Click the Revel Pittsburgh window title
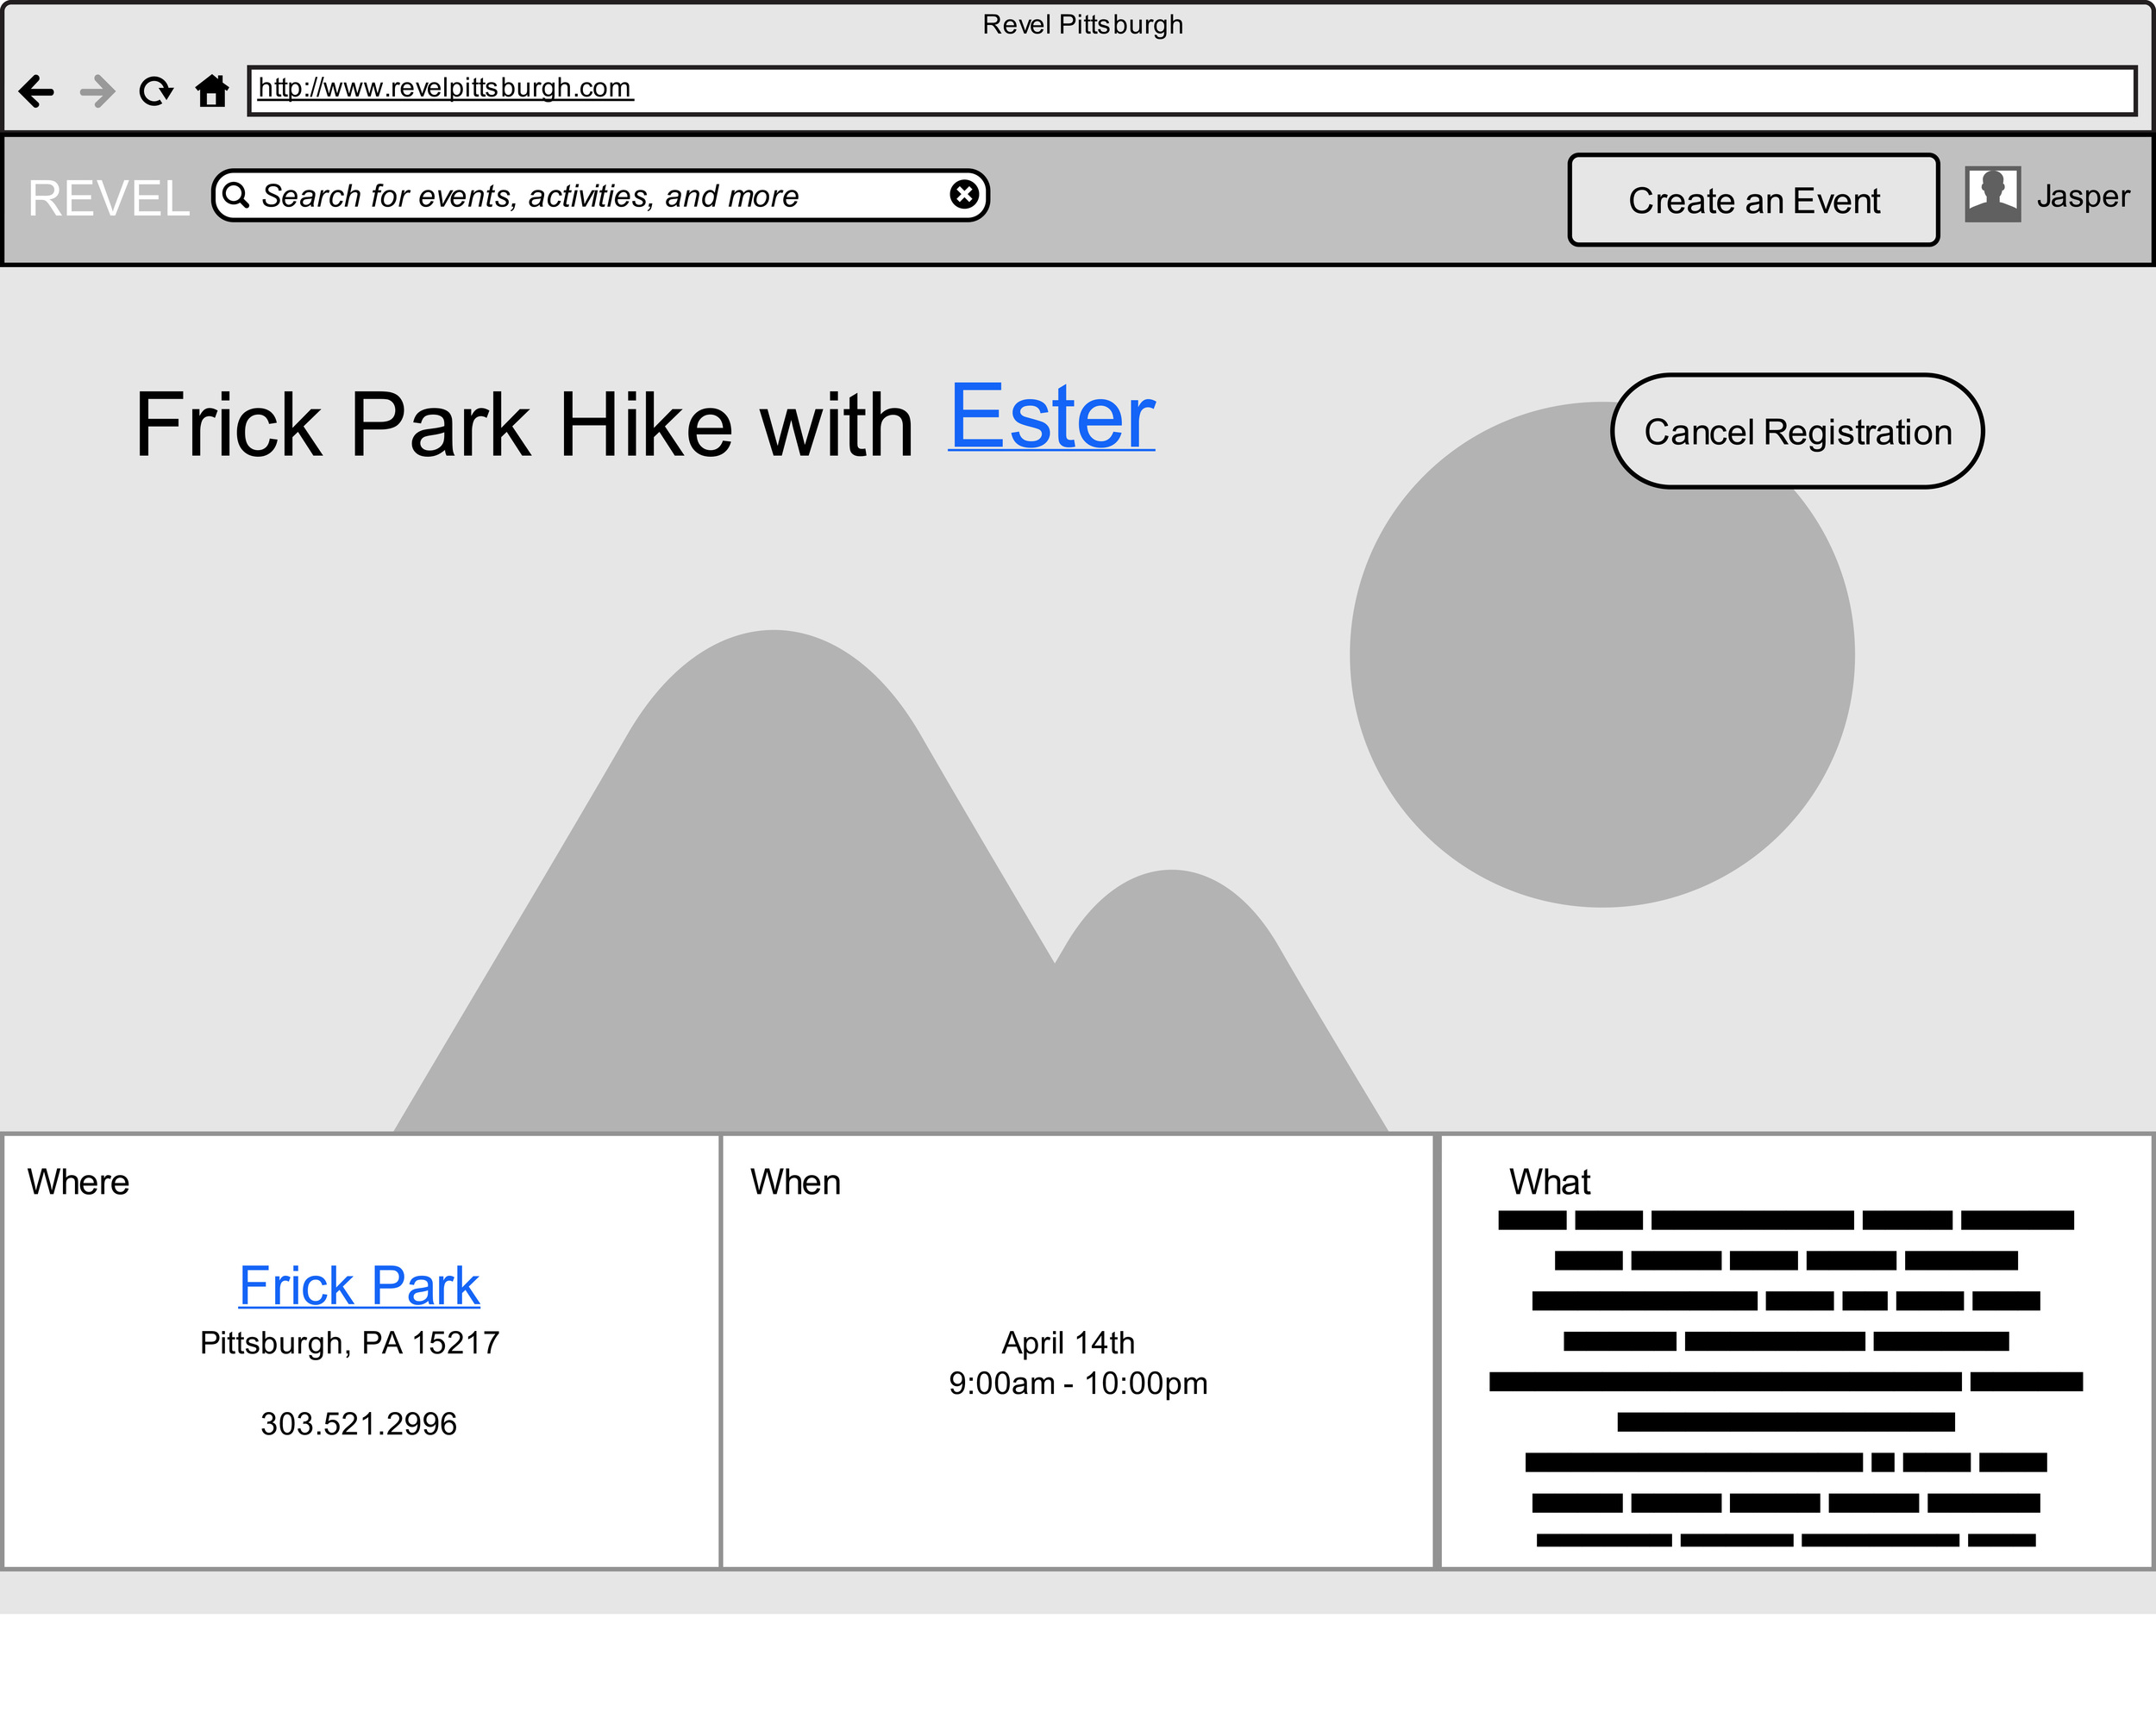 tap(1082, 24)
